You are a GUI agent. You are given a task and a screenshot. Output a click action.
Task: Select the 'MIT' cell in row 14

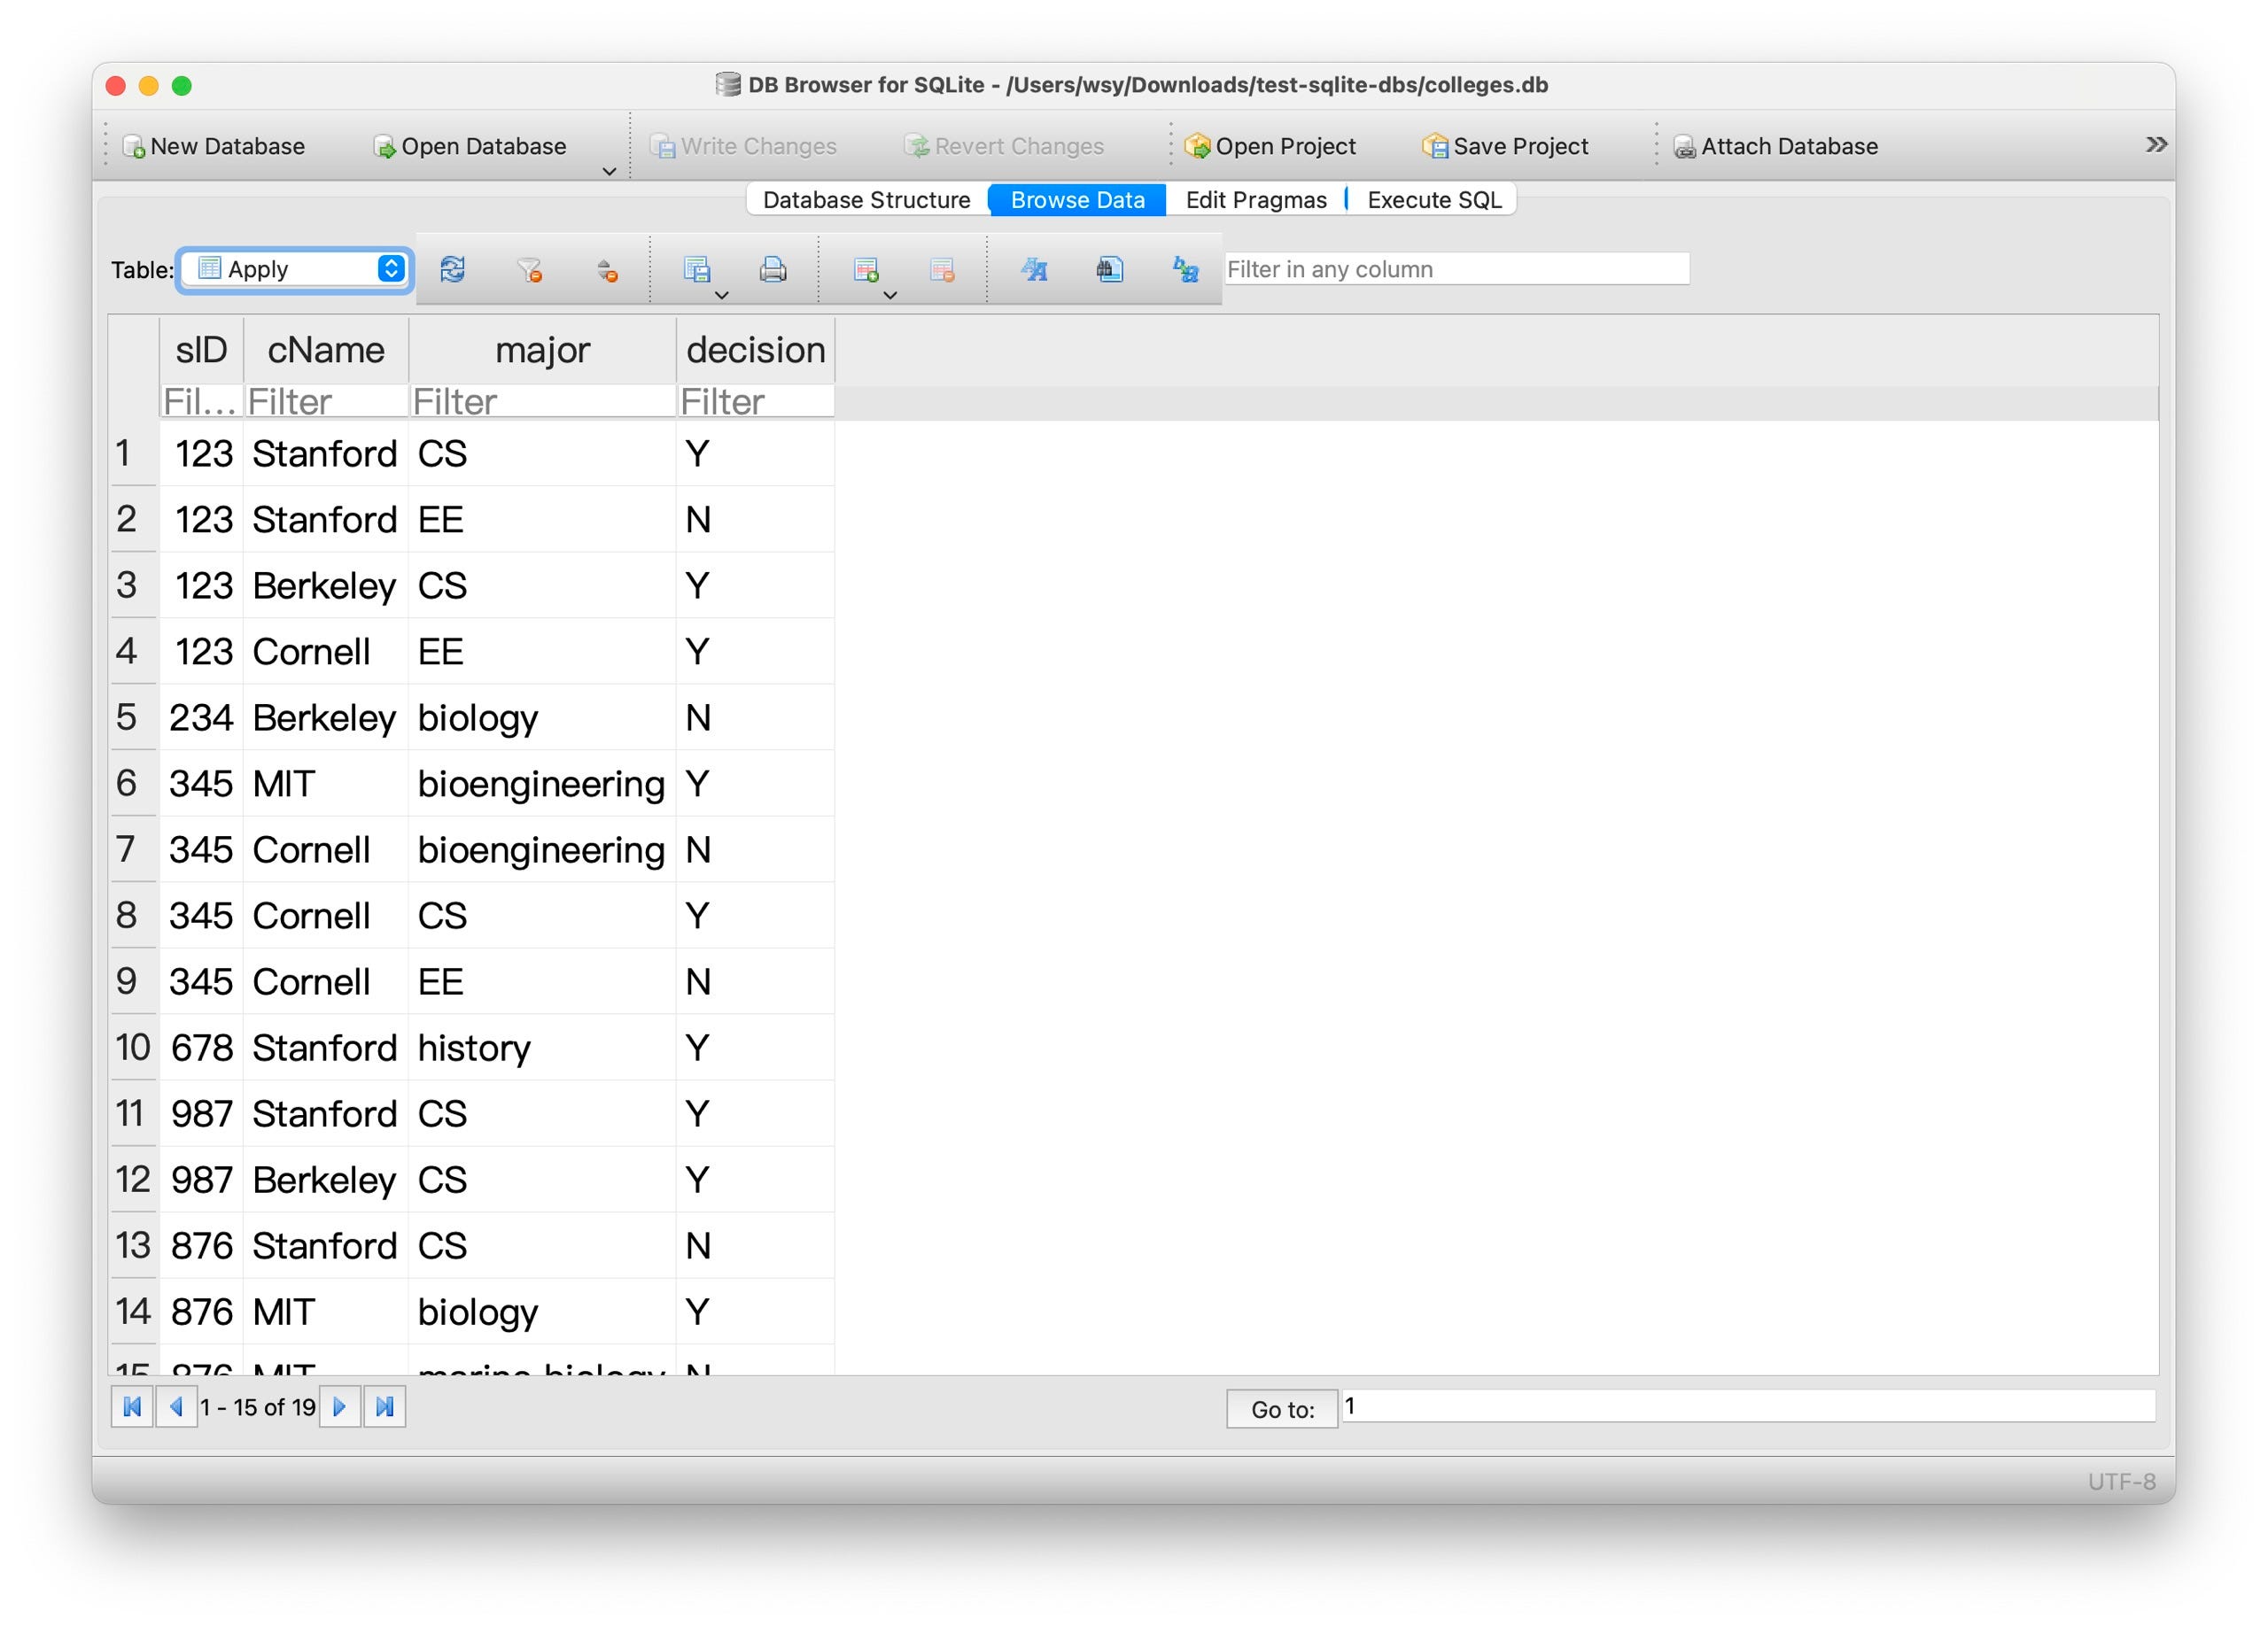(326, 1312)
